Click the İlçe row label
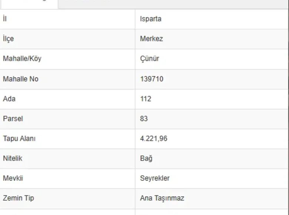The width and height of the screenshot is (289, 215). tap(9, 39)
